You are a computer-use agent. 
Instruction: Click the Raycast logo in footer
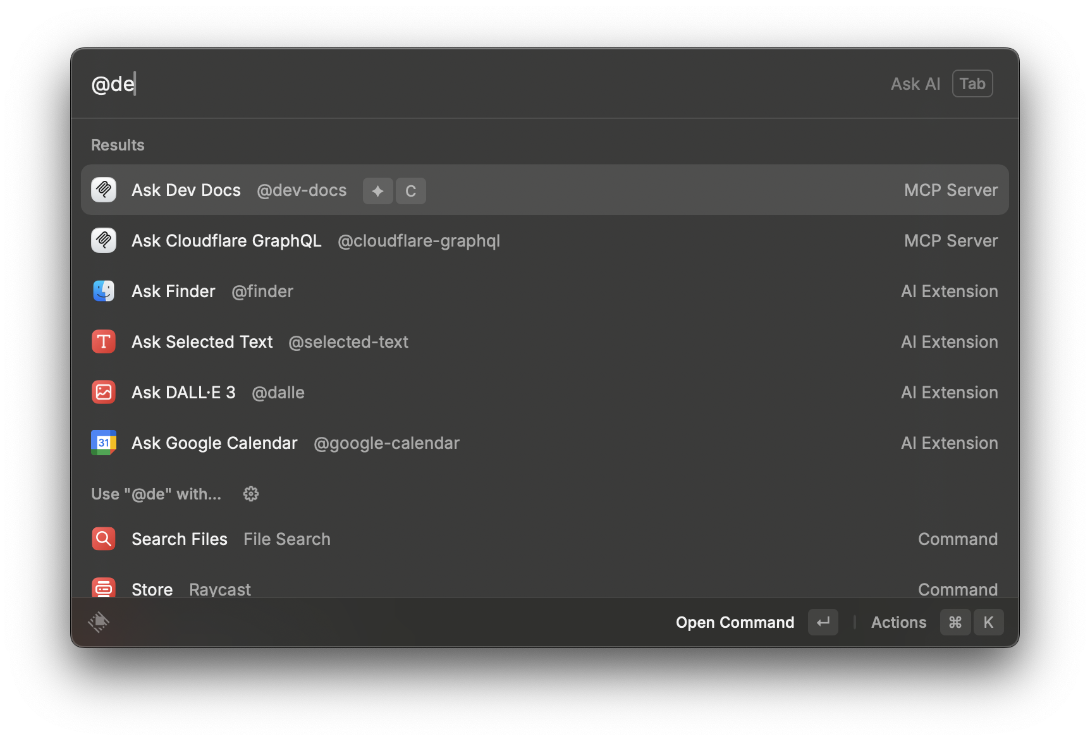click(x=99, y=622)
